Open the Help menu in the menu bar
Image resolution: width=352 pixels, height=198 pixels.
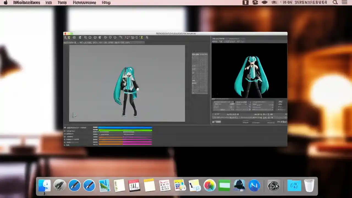[x=106, y=2]
